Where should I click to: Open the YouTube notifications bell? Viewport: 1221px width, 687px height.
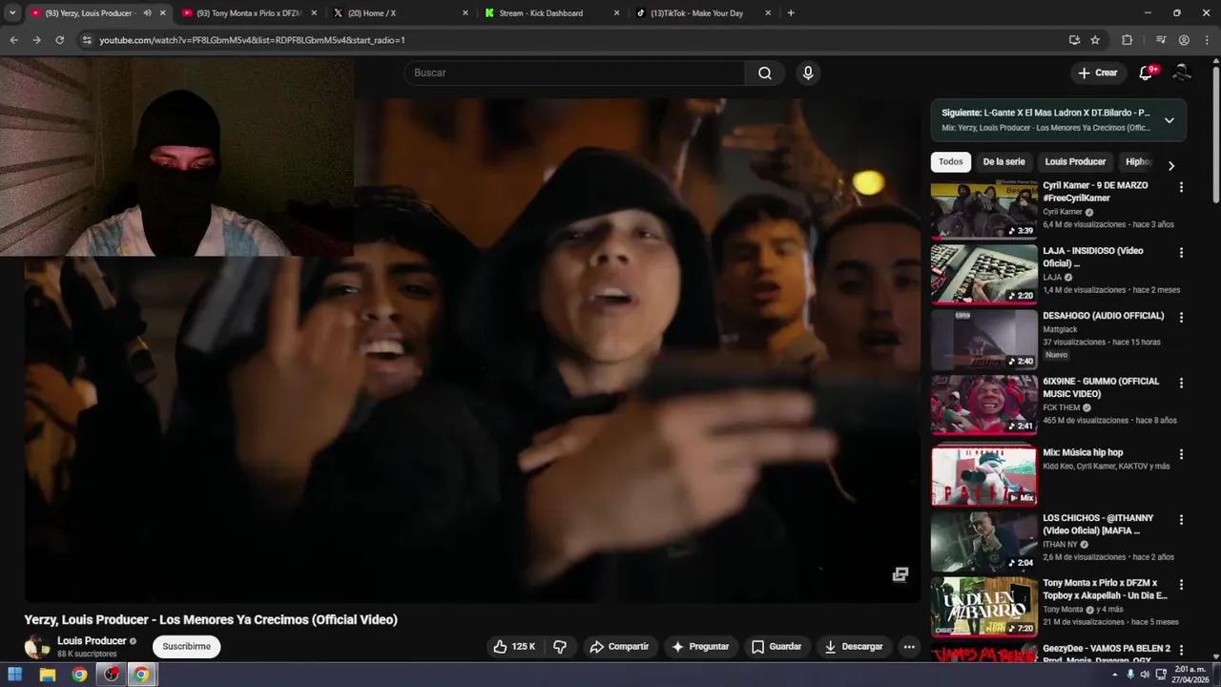(x=1146, y=73)
